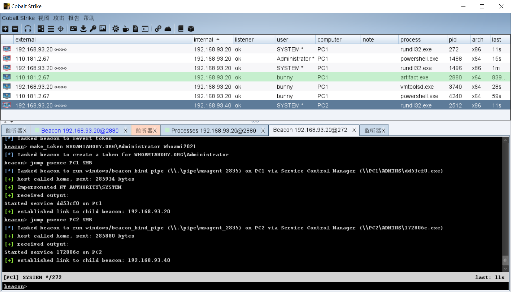The image size is (511, 292).
Task: Click session icon of pid 272 row
Action: point(7,49)
